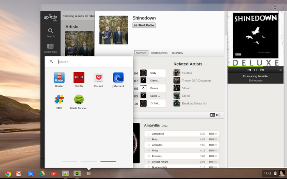Play Enemies track row
Screen dimensions: 287x179
coord(182,156)
